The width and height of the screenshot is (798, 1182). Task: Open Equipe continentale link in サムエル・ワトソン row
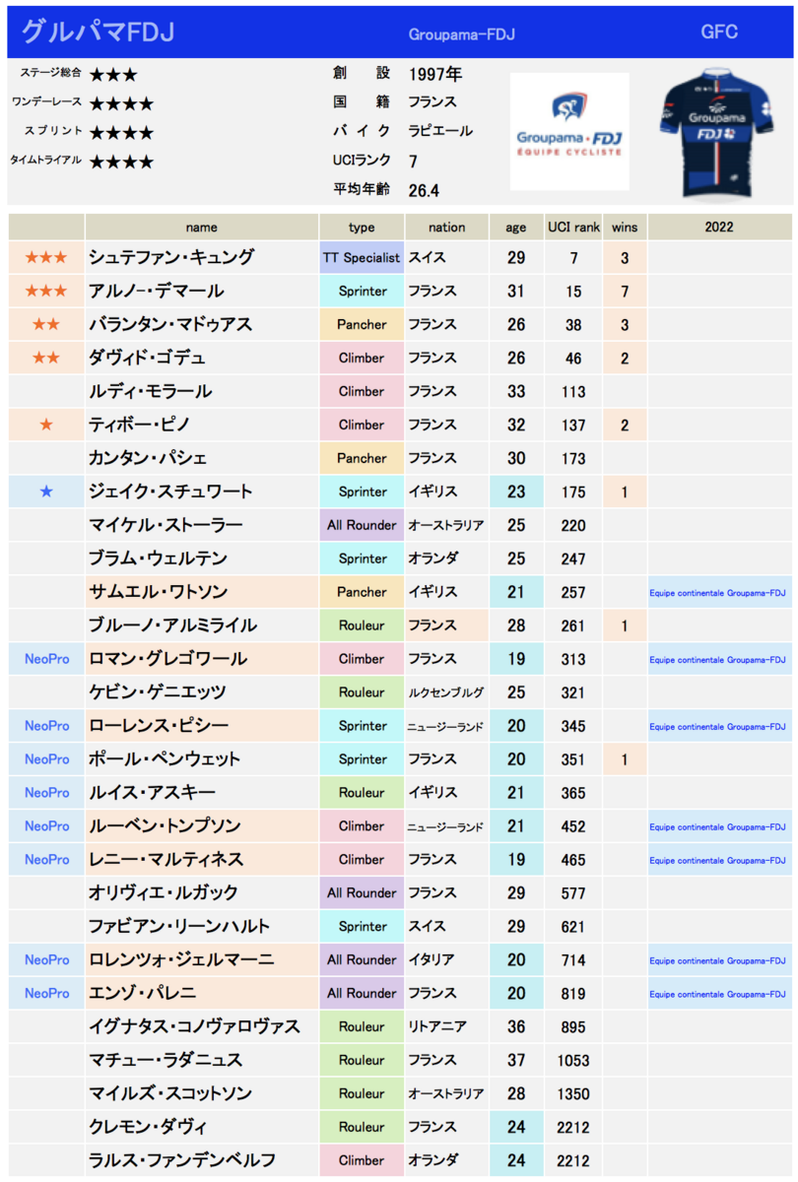click(x=718, y=593)
